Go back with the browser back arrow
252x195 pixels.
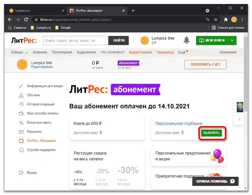coord(10,20)
